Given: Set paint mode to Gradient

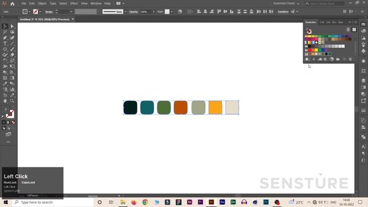Looking at the screenshot, I should pyautogui.click(x=9, y=122).
